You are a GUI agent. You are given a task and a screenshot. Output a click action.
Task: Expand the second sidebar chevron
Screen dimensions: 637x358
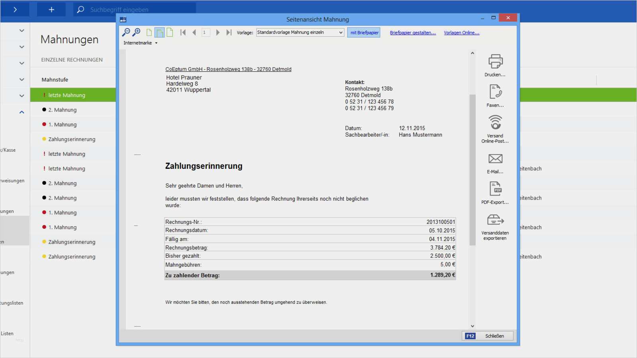click(22, 47)
